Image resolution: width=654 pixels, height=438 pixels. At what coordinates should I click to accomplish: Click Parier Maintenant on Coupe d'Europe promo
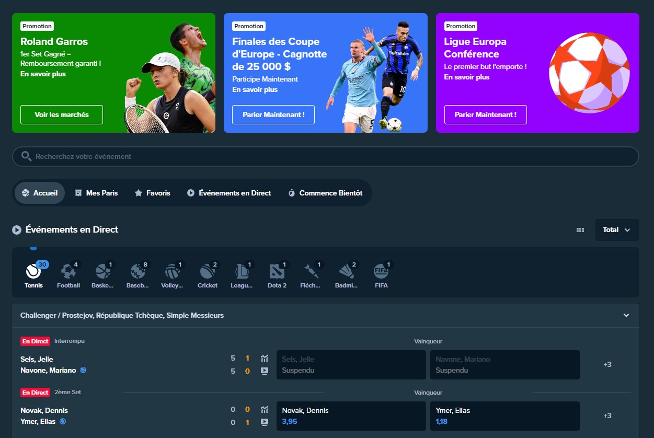coord(273,114)
